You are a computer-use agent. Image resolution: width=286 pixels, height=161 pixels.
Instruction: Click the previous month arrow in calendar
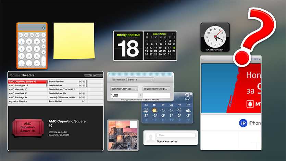coord(147,34)
